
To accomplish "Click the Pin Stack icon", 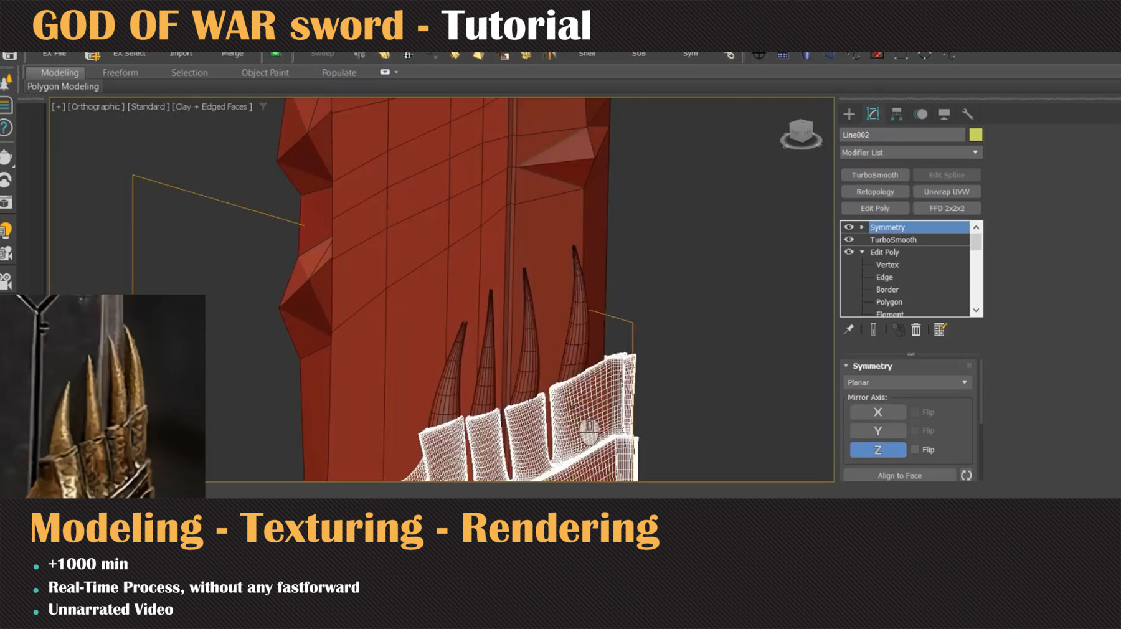I will pos(848,329).
